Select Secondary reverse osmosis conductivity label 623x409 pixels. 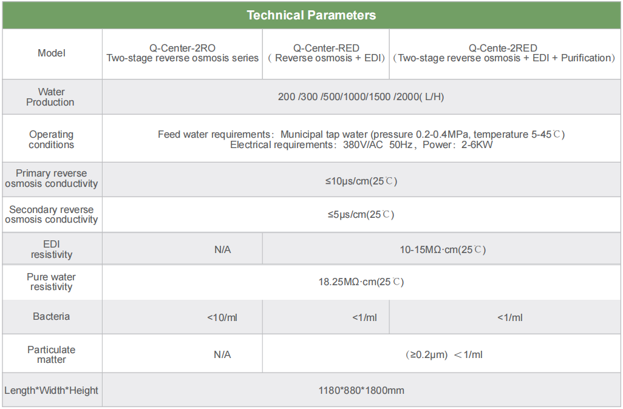click(x=52, y=214)
